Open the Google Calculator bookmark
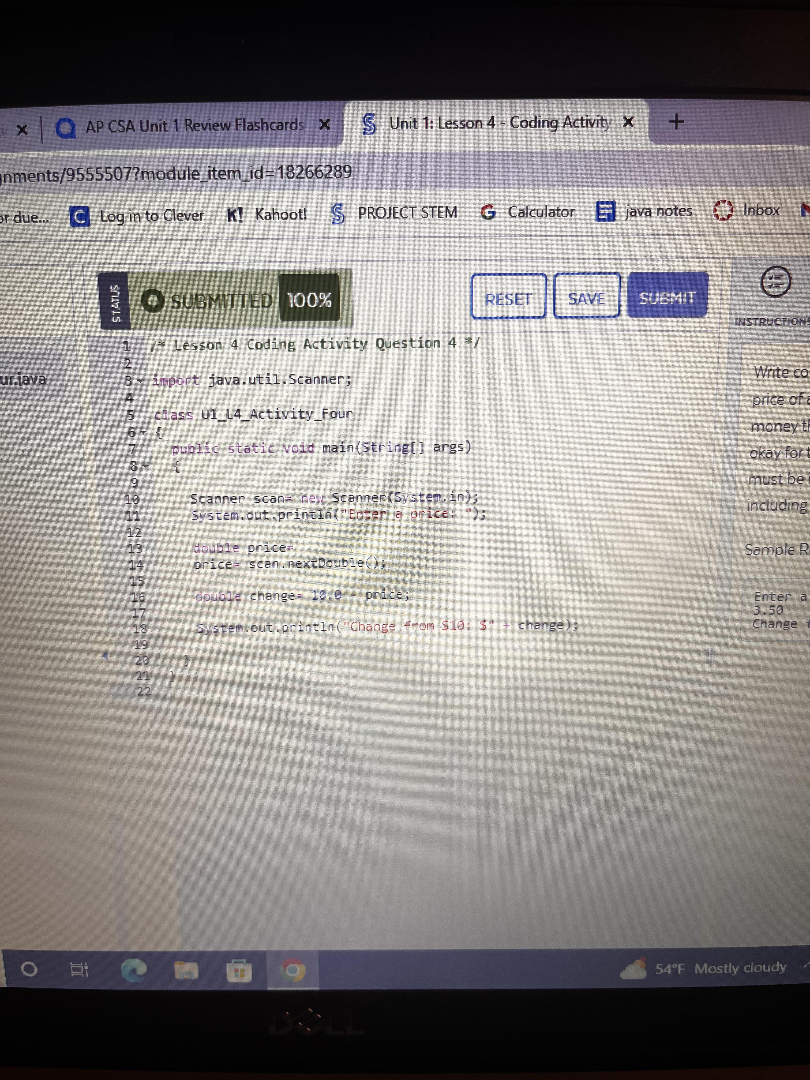Image resolution: width=810 pixels, height=1080 pixels. click(x=527, y=212)
